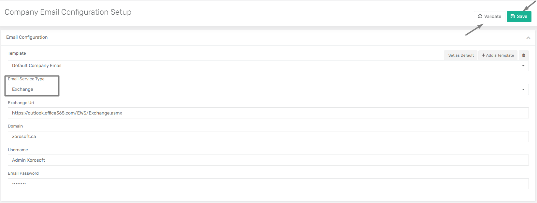Viewport: 537px width, 203px height.
Task: Open the Template dropdown arrow
Action: [x=523, y=66]
